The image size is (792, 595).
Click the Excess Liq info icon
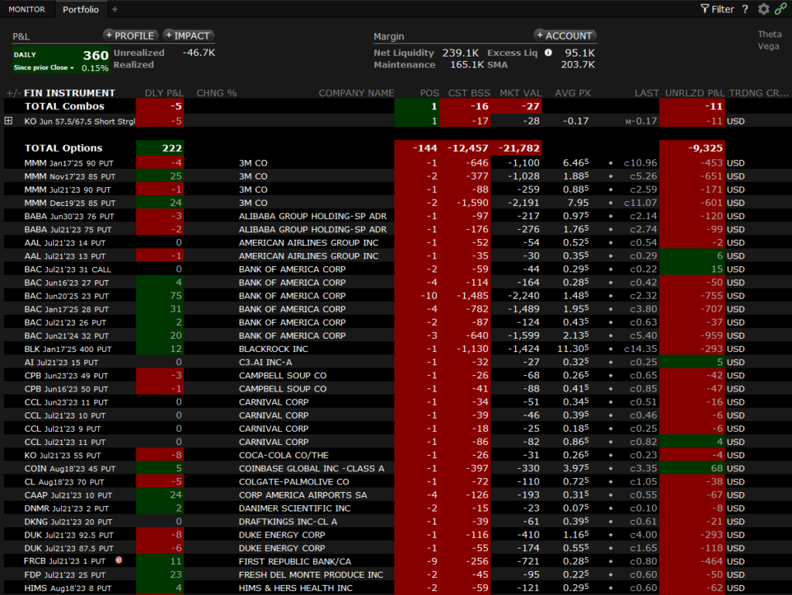pyautogui.click(x=548, y=53)
